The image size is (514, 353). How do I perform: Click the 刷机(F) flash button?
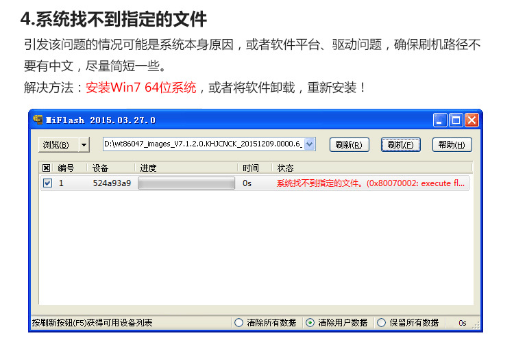coord(401,144)
